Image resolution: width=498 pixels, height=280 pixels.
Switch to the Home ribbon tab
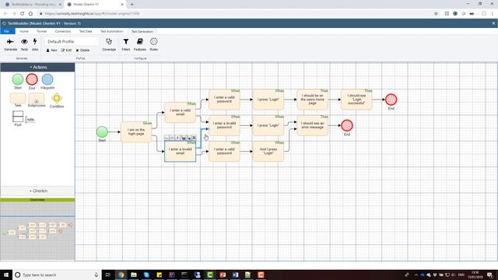pyautogui.click(x=24, y=31)
